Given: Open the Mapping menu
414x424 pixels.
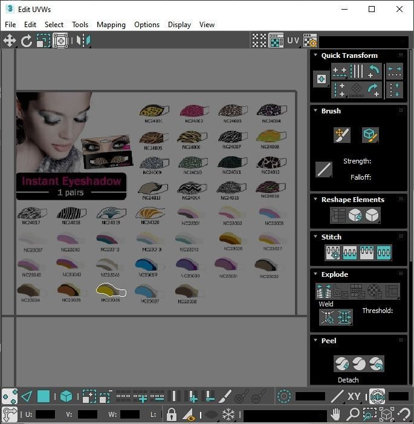Looking at the screenshot, I should 111,25.
